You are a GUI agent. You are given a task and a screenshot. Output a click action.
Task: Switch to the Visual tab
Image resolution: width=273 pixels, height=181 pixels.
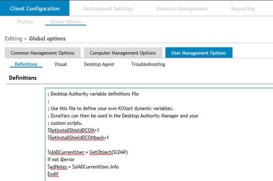tap(61, 64)
